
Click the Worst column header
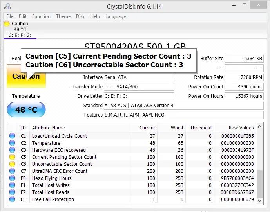point(172,128)
